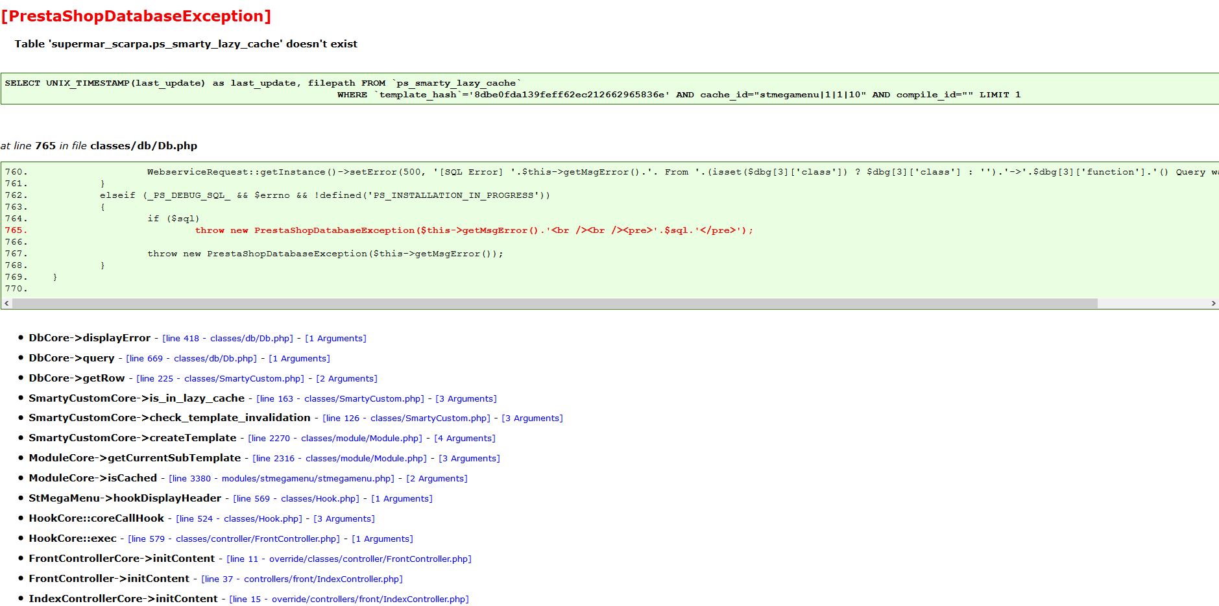Click the IndexControllerCore->initContent method name
The height and width of the screenshot is (606, 1219).
[123, 599]
